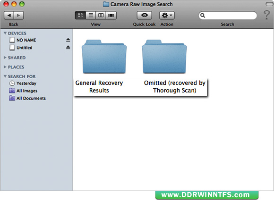274x200 pixels.
Task: Select All Images saved search
Action: point(37,91)
